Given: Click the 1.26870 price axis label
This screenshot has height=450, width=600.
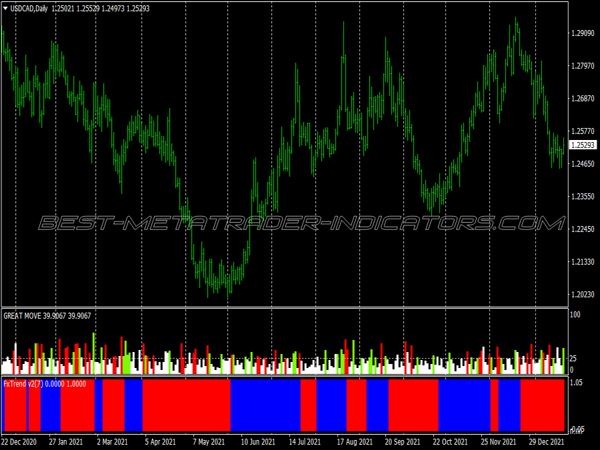Looking at the screenshot, I should pos(583,99).
